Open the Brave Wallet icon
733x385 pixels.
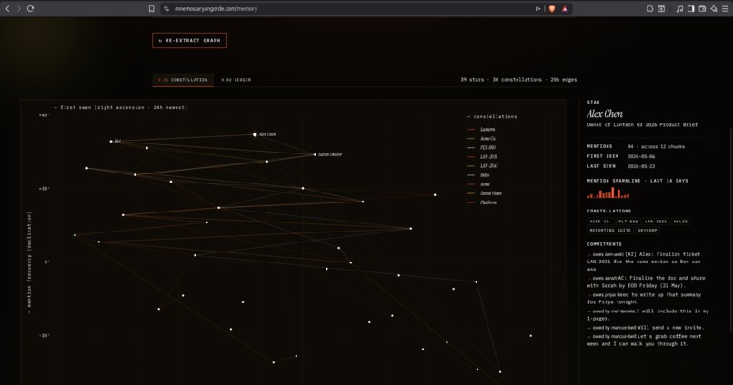[x=702, y=8]
